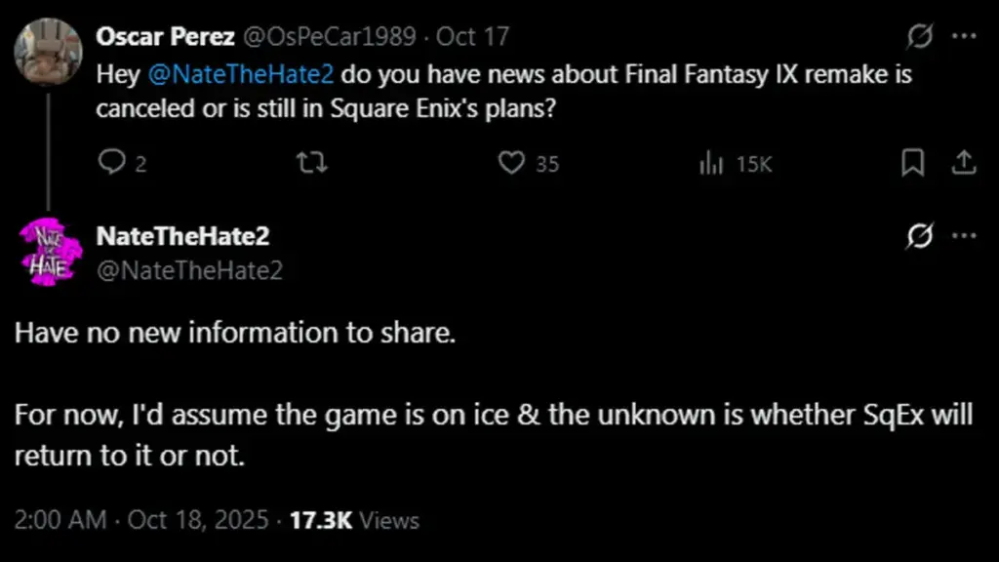Click the 2:00 AM · Oct 18, 2025 timestamp
This screenshot has height=562, width=999.
click(141, 520)
